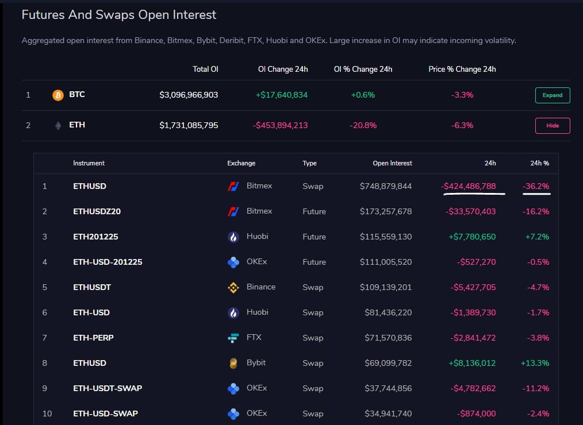Screen dimensions: 583x425
Task: Click the Binance logo next to ETHUSDT
Action: point(232,287)
